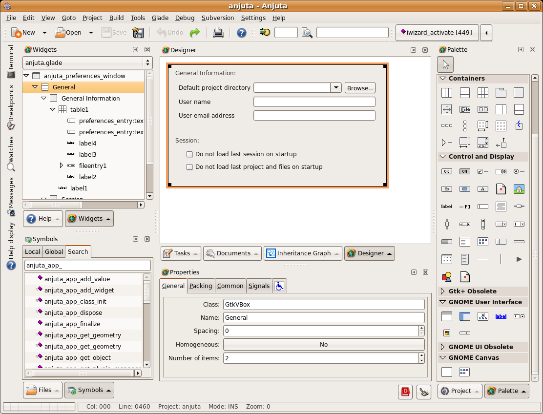543x414 pixels.
Task: Click the User email address field
Action: pos(314,116)
